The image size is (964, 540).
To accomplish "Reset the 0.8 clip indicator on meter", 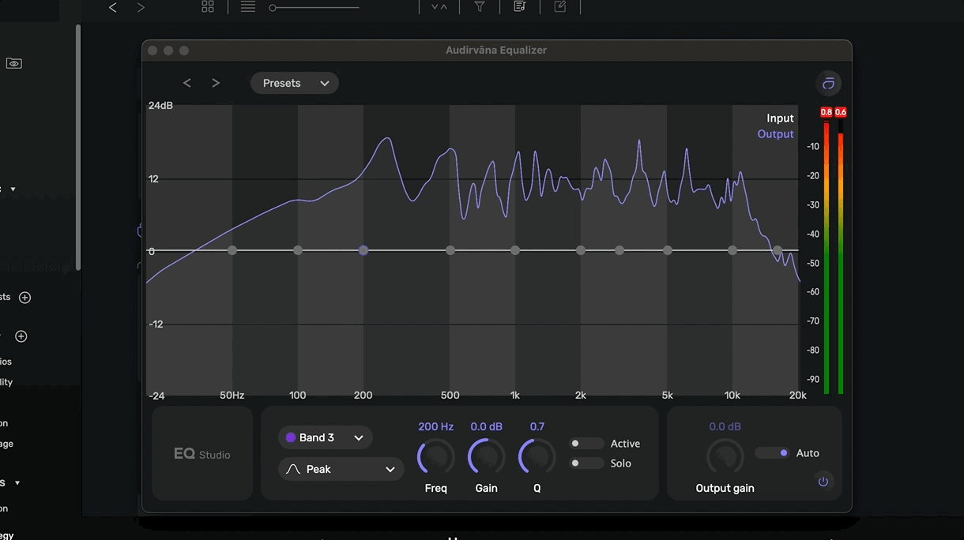I will coord(827,112).
